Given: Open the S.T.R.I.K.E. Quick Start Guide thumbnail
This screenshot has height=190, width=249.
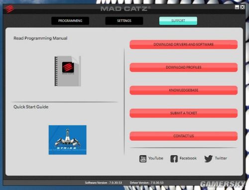Looking at the screenshot, I should click(x=67, y=140).
